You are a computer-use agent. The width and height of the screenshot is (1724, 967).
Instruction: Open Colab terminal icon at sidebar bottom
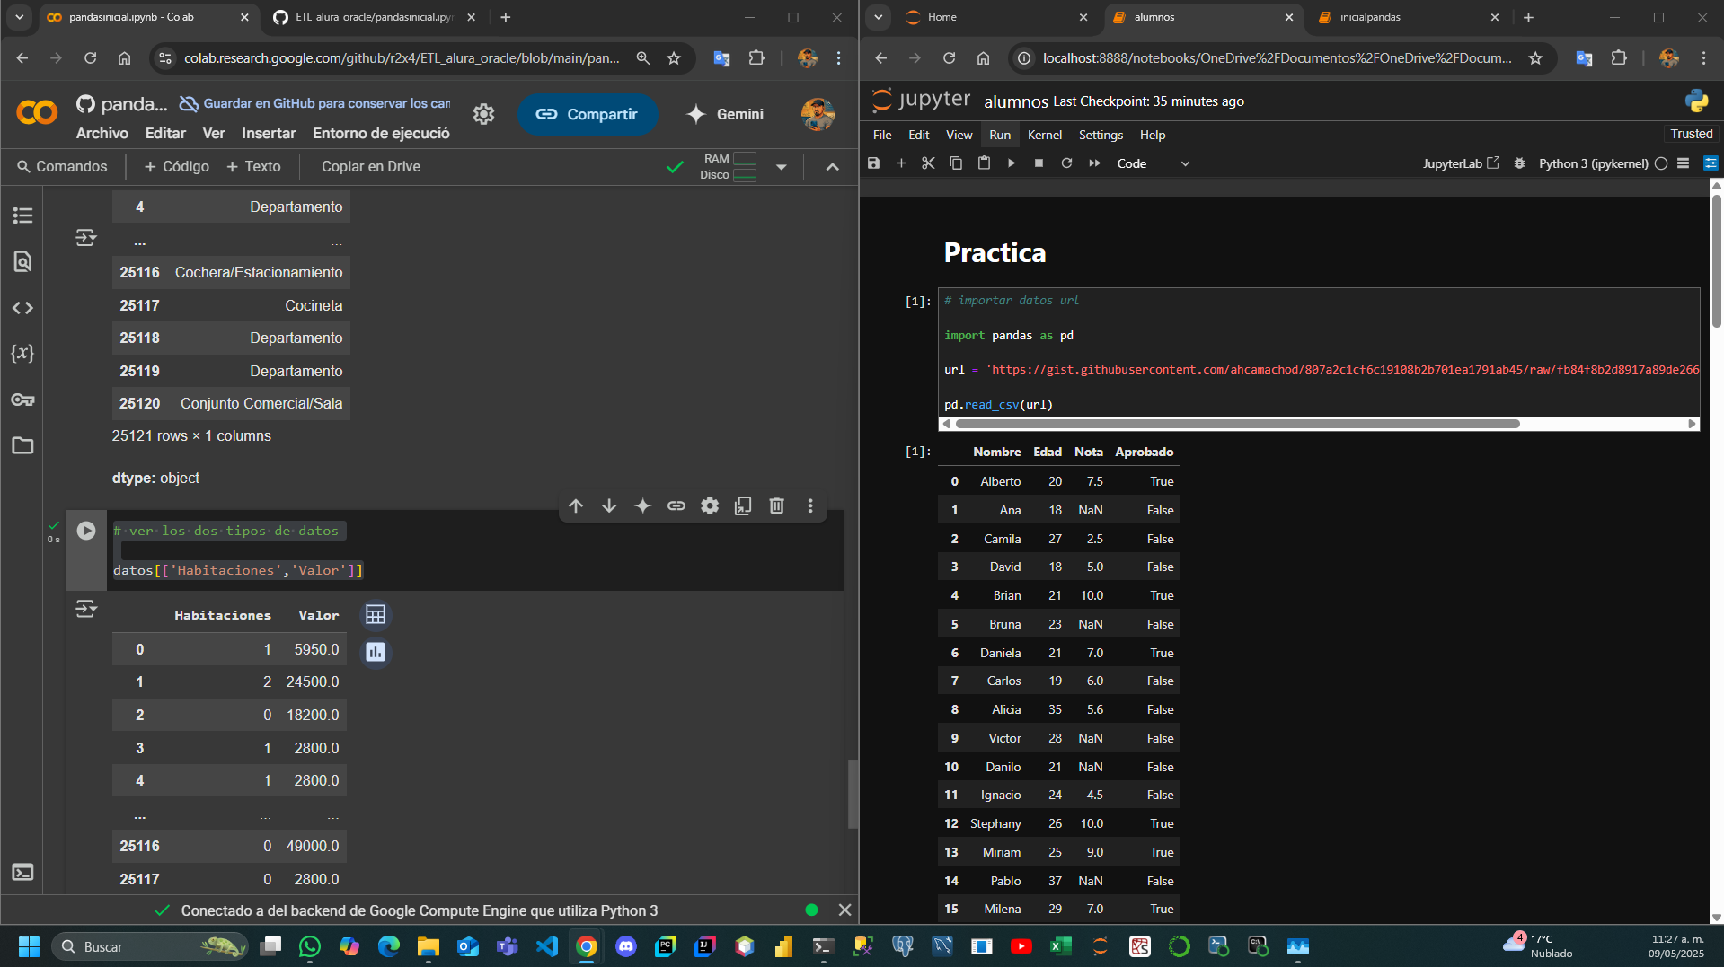(22, 872)
